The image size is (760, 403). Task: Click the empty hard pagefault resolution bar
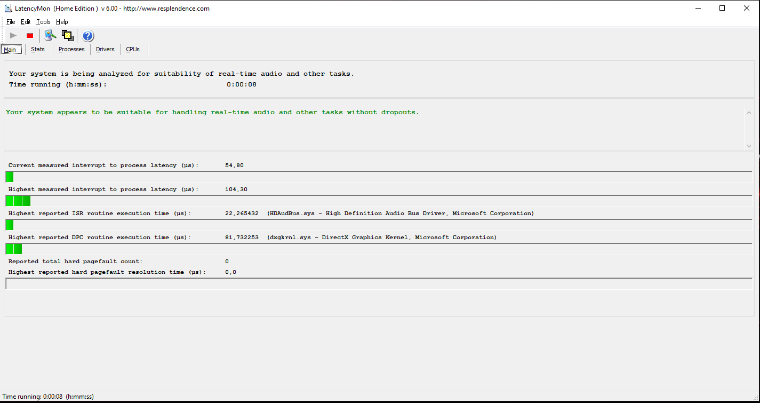pos(379,283)
